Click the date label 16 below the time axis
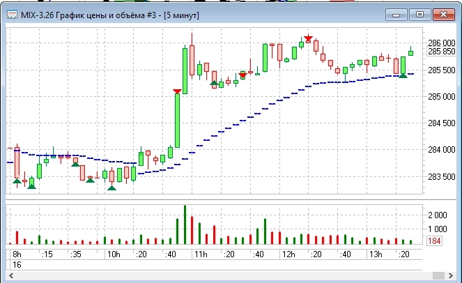The image size is (462, 283). tap(16, 266)
